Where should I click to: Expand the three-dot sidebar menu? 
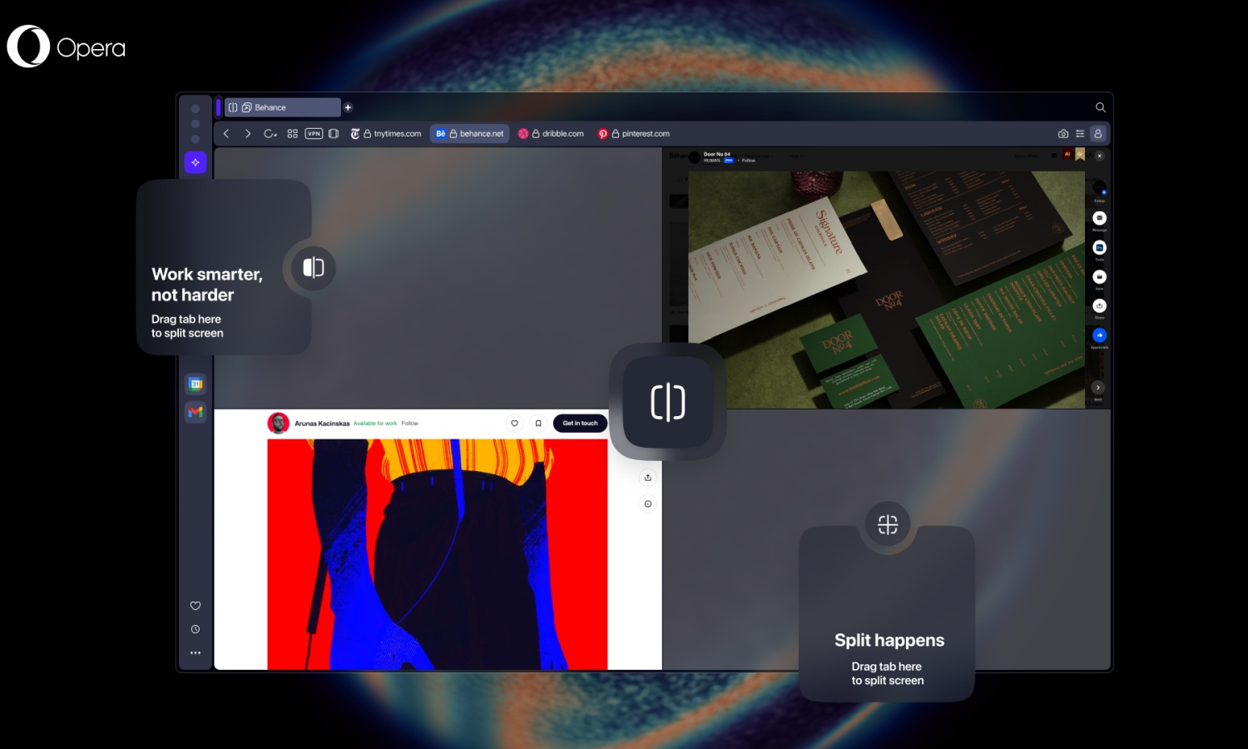196,653
